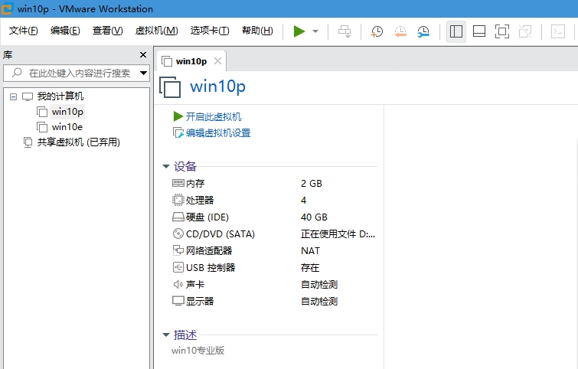The image size is (578, 369).
Task: Open the power options dropdown arrow
Action: 315,31
